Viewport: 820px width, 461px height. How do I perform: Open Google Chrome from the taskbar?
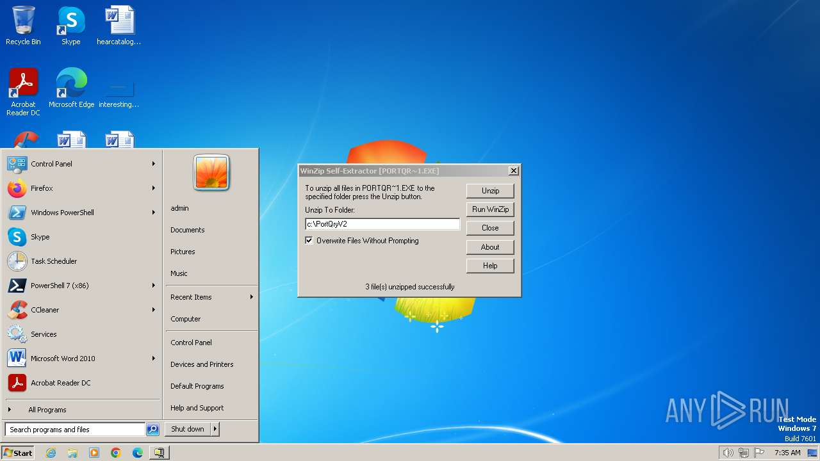tap(116, 453)
